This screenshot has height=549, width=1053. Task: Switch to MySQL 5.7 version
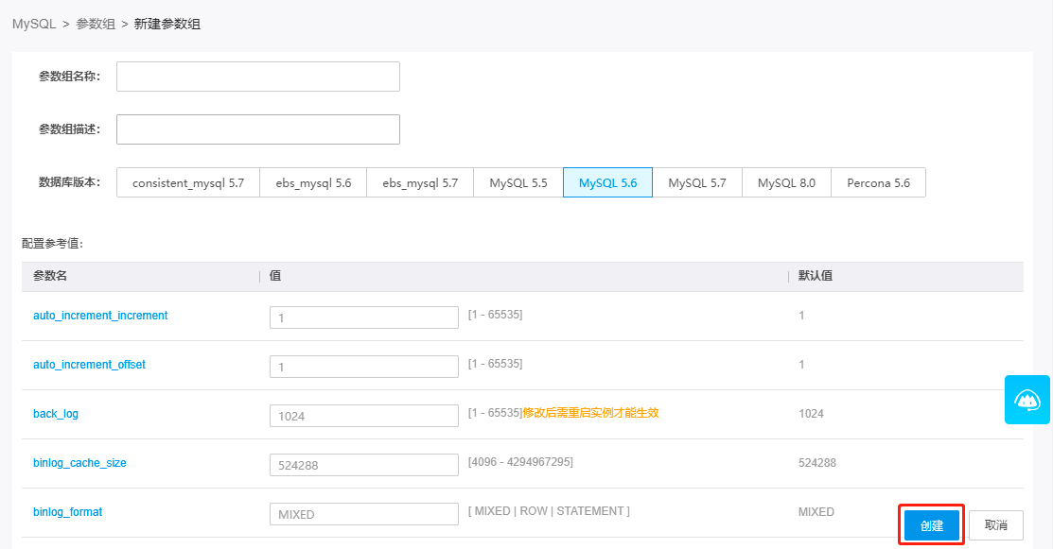coord(697,183)
